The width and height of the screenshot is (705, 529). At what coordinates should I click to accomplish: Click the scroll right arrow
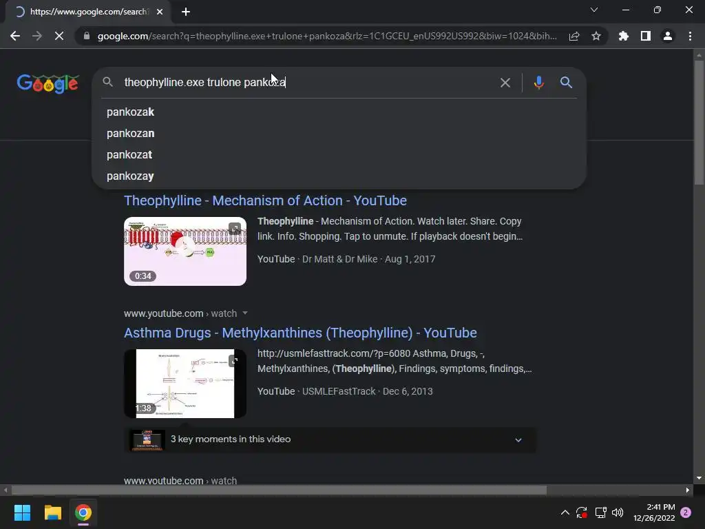coord(688,490)
